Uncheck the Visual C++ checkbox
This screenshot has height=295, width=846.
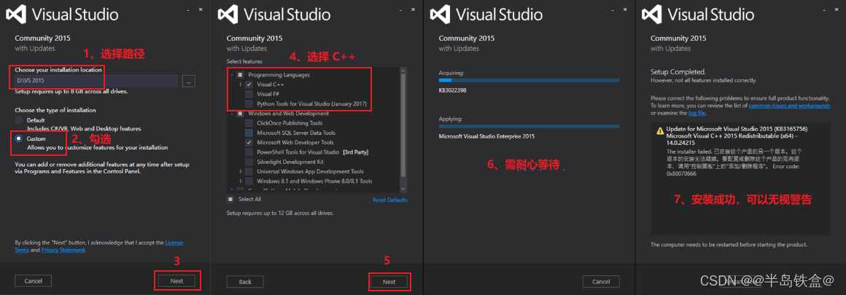pyautogui.click(x=249, y=84)
